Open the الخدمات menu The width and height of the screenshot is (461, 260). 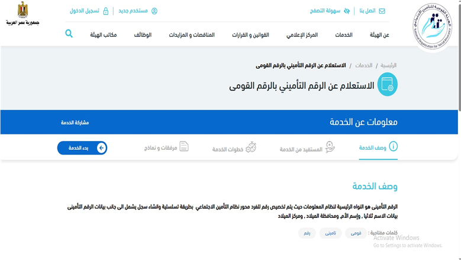tap(344, 35)
